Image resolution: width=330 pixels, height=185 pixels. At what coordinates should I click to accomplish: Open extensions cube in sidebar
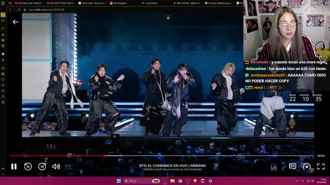(3, 97)
